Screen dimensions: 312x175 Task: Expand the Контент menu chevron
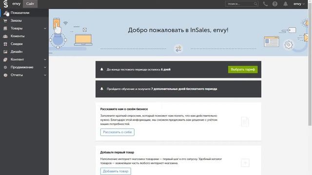coord(45,59)
